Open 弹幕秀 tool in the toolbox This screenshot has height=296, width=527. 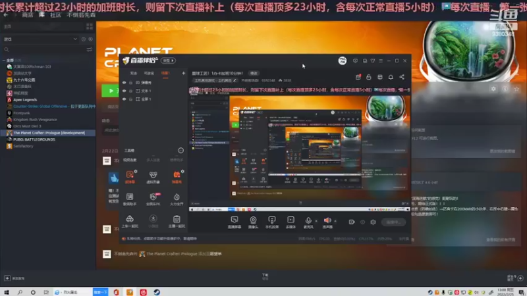177,177
